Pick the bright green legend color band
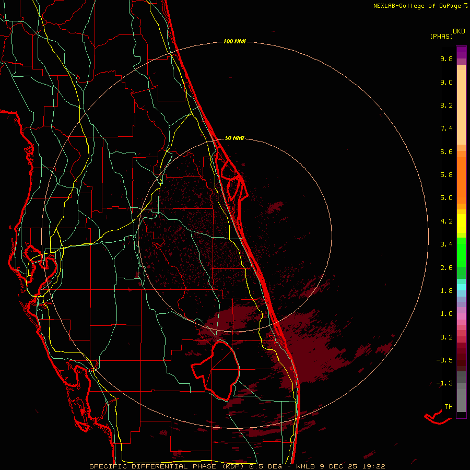Screen dimensions: 470x470 [461, 252]
